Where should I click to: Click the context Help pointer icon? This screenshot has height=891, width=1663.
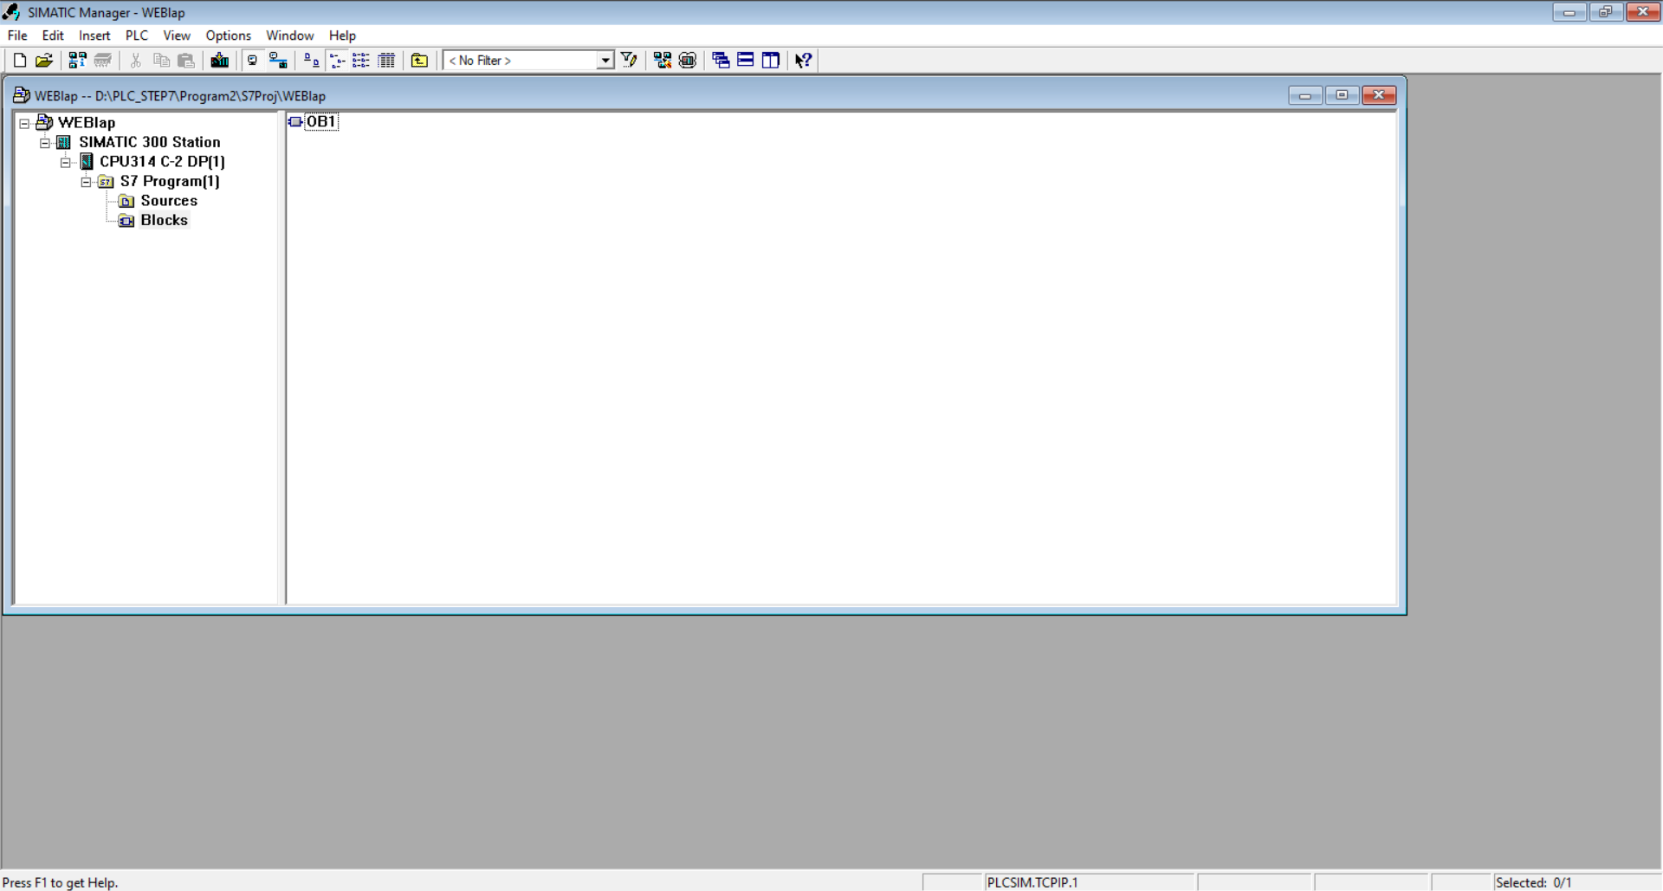[803, 60]
